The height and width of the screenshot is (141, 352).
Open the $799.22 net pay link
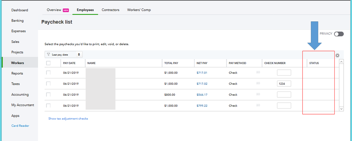[x=202, y=105]
